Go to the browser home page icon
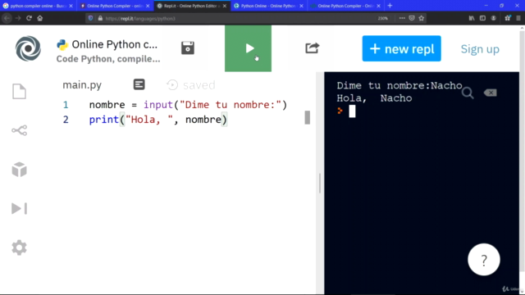 tap(40, 18)
